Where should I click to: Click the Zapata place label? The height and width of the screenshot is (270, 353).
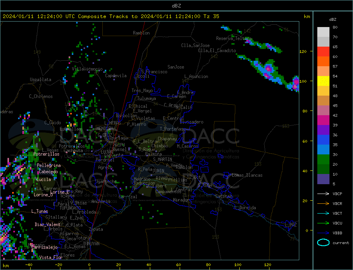[96, 229]
